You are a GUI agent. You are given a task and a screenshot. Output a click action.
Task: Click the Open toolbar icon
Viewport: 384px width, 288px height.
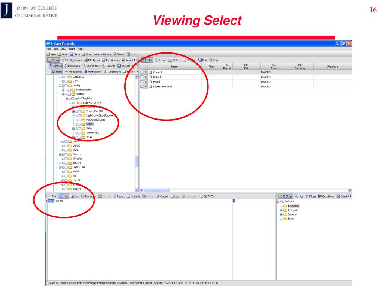click(60, 54)
